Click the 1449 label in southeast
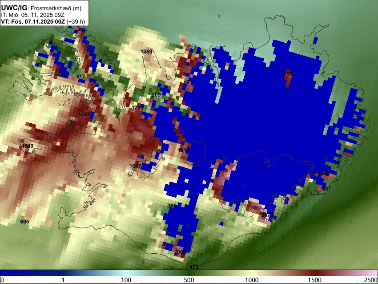Screen dimensions: 378x284 tap(324, 173)
